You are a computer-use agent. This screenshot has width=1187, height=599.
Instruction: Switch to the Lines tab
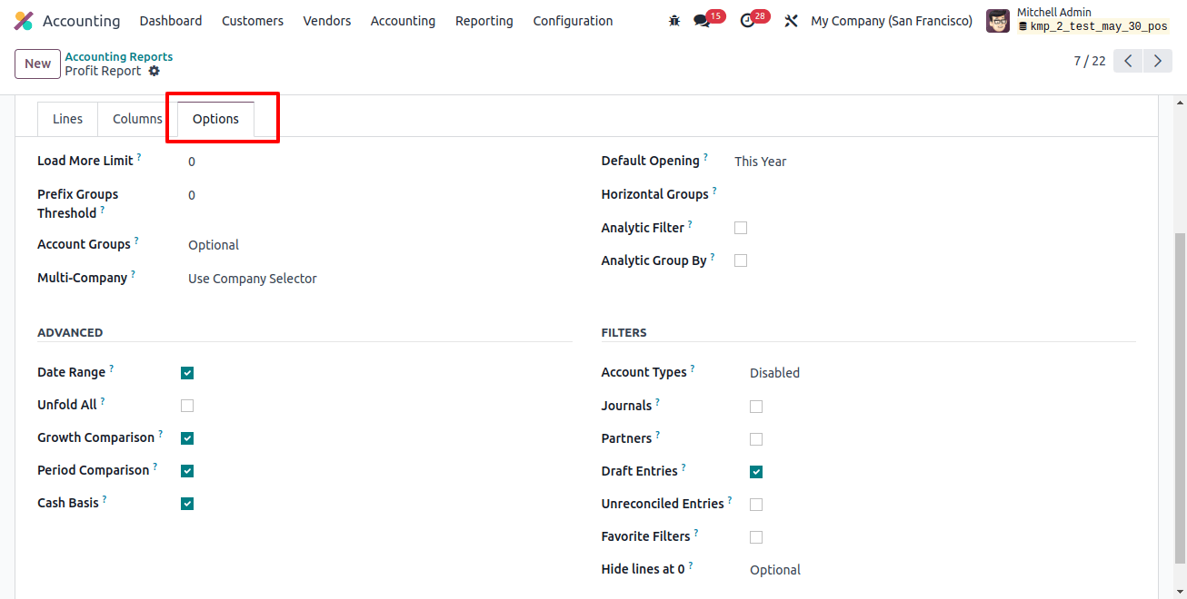[68, 119]
